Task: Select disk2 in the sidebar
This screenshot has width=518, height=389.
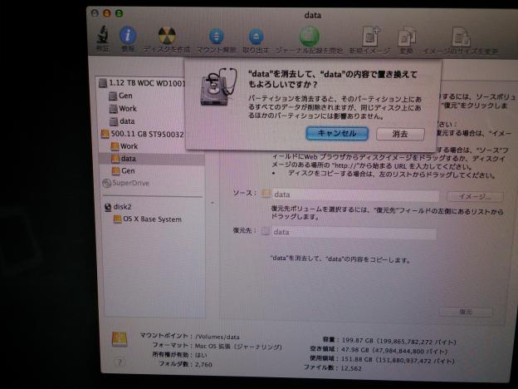Action: point(118,207)
